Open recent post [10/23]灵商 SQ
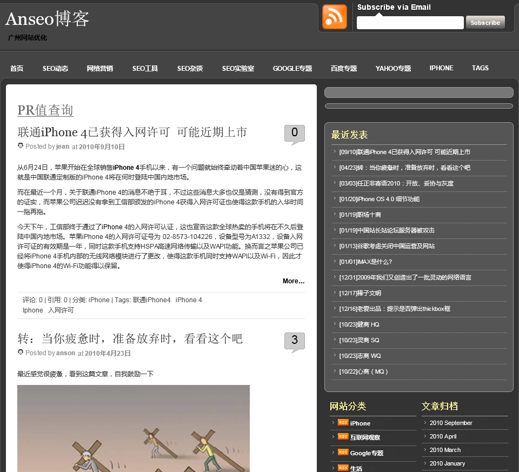 coord(359,340)
